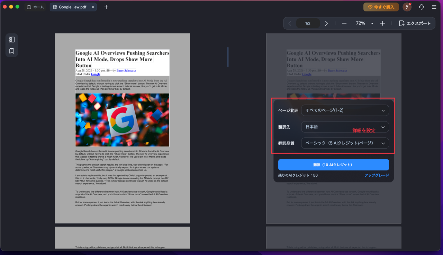This screenshot has width=443, height=255.
Task: Click the アップグレード link
Action: click(x=377, y=175)
